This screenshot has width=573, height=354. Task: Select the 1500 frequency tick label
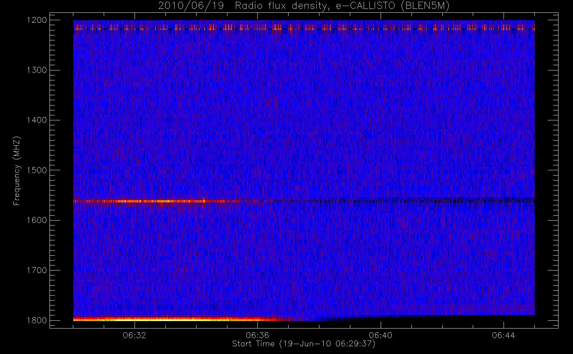[37, 170]
